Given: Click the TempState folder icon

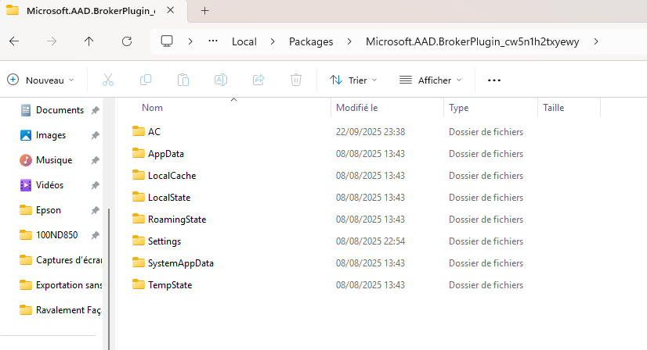Looking at the screenshot, I should click(138, 284).
